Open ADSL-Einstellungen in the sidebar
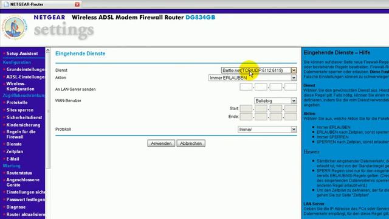This screenshot has height=219, width=389. point(26,77)
